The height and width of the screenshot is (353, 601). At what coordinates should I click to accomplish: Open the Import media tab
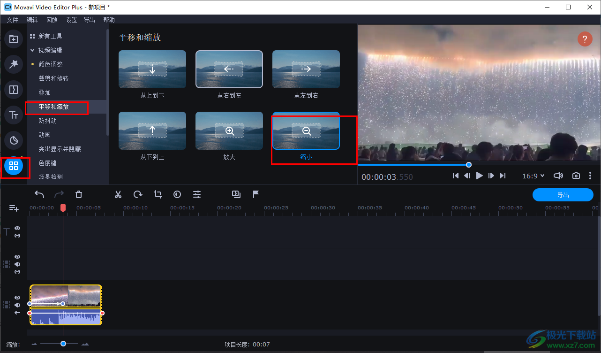tap(14, 39)
